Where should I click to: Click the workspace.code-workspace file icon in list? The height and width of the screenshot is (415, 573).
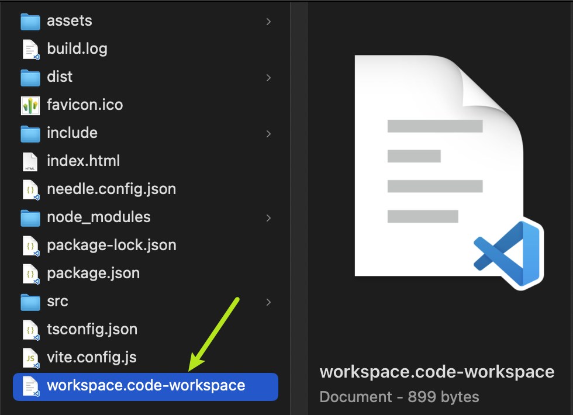[30, 386]
